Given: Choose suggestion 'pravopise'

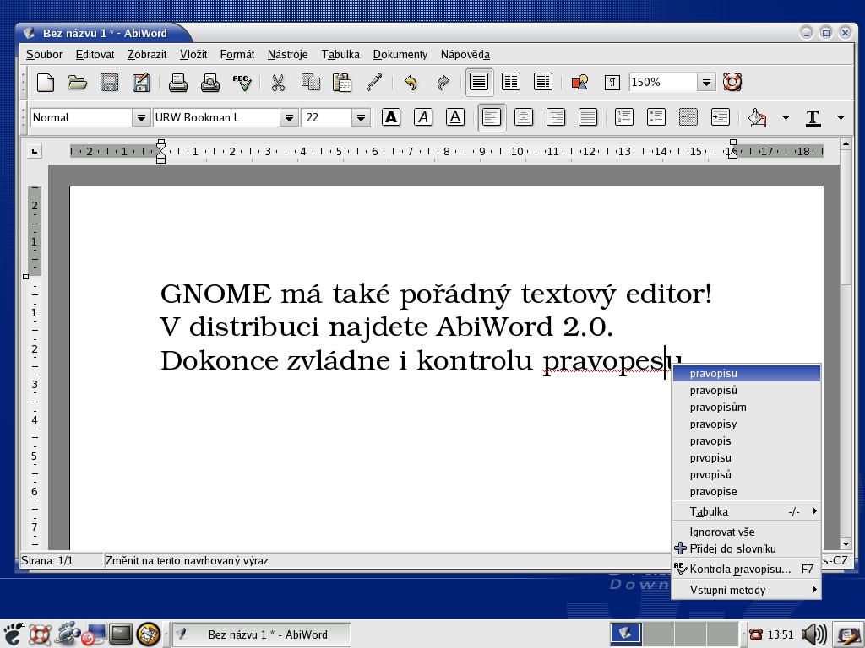Looking at the screenshot, I should click(747, 492).
